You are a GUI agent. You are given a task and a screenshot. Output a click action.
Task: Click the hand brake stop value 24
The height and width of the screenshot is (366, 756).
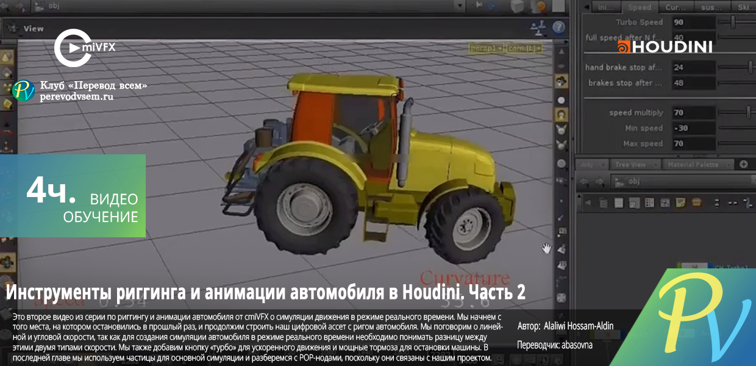click(x=693, y=67)
